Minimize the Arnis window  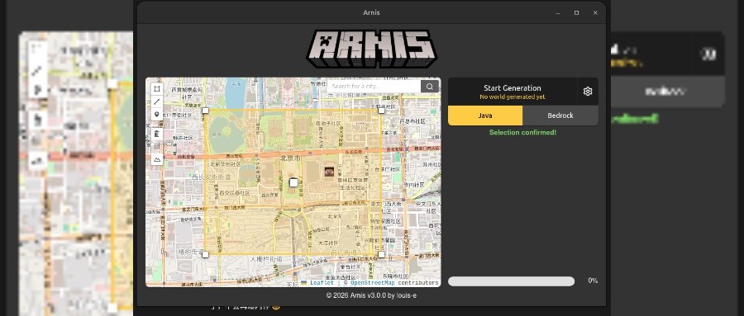click(x=558, y=13)
